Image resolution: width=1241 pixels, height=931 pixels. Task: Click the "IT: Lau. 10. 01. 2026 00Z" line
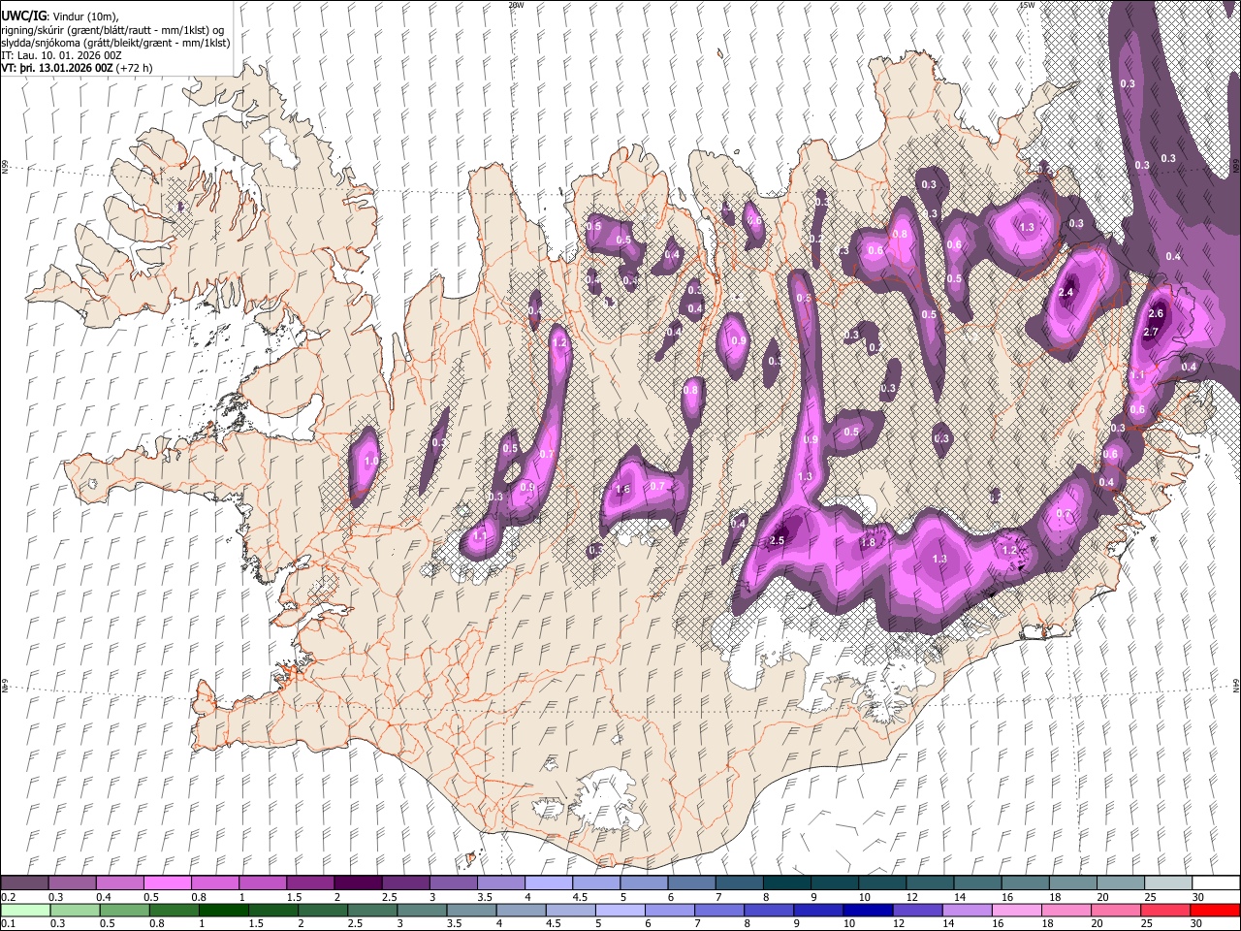61,55
